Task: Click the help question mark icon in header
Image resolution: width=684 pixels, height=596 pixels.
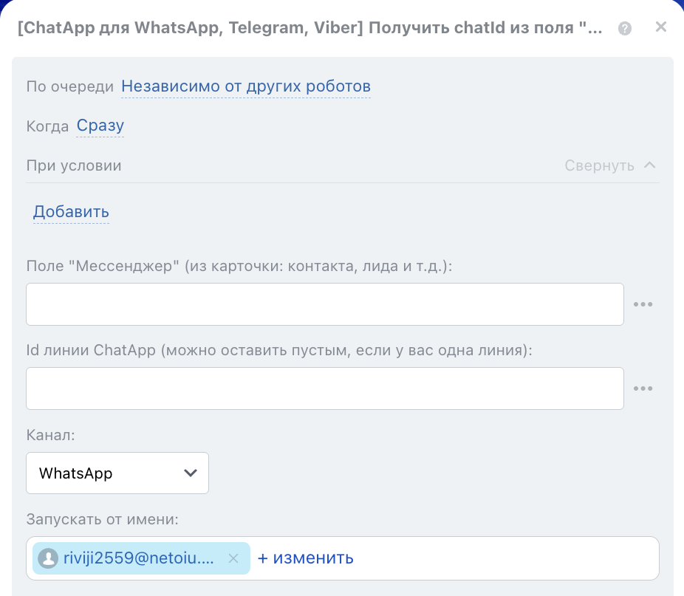Action: 625,29
